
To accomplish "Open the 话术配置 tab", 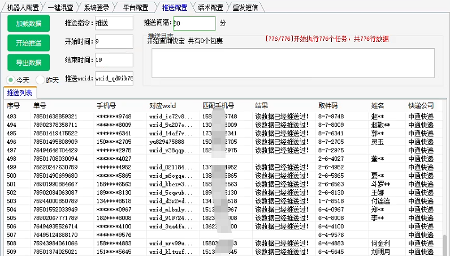I will pyautogui.click(x=210, y=7).
